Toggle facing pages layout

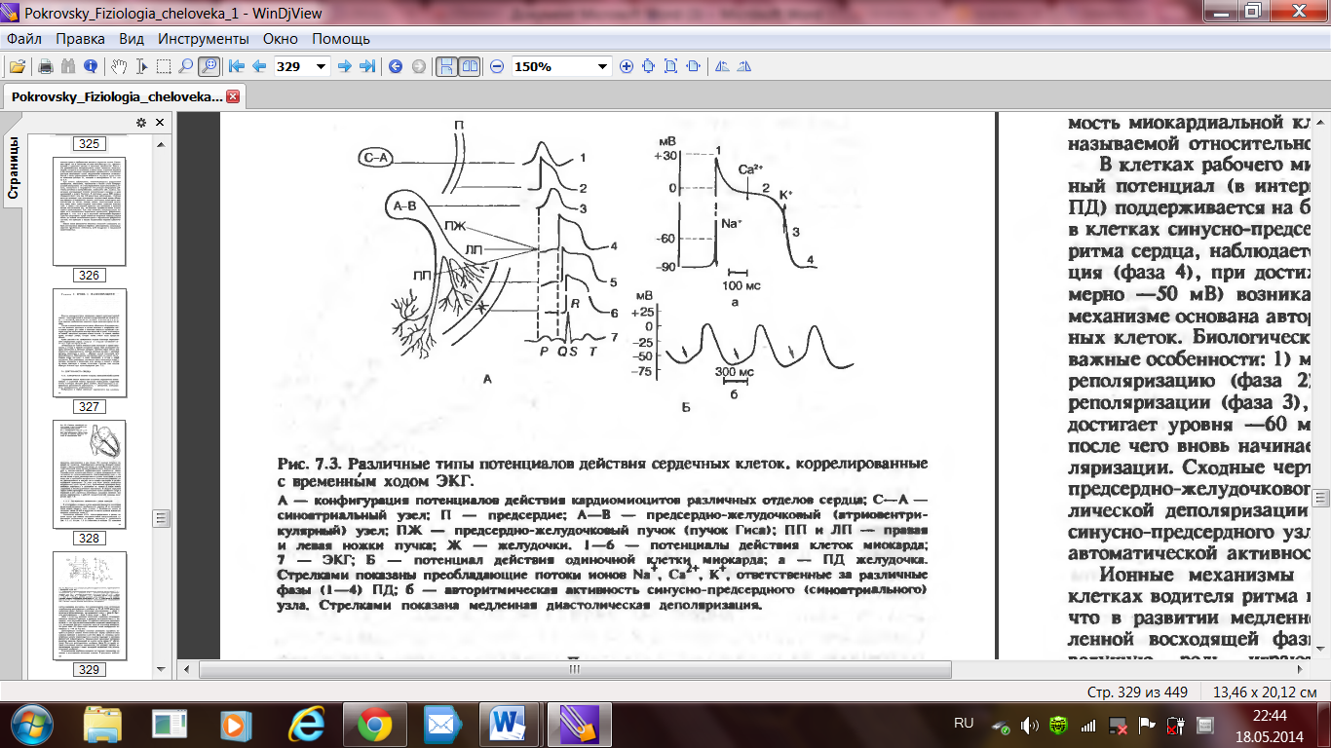click(x=470, y=66)
